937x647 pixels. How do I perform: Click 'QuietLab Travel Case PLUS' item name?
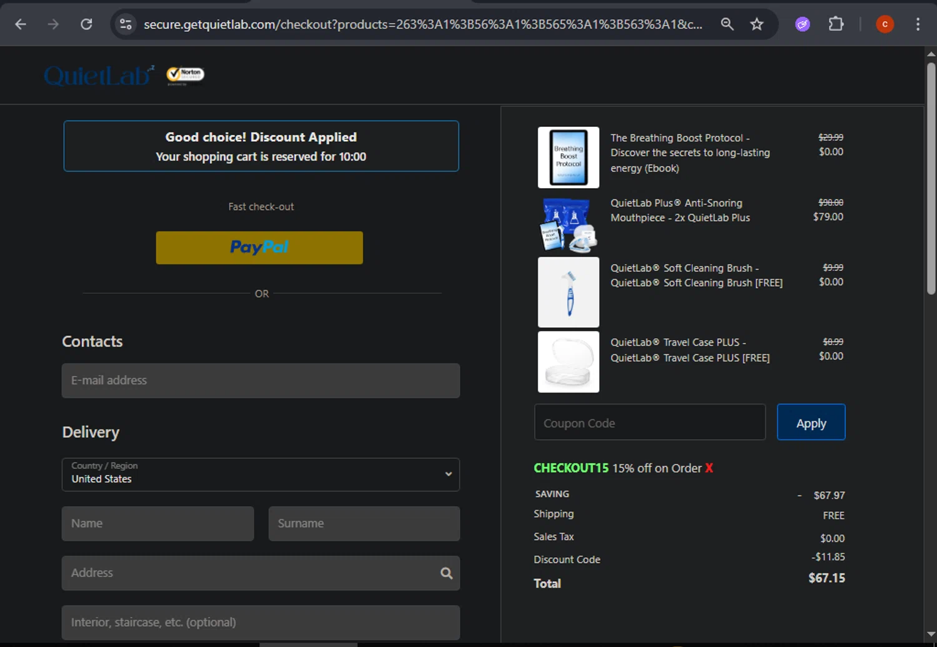click(690, 350)
